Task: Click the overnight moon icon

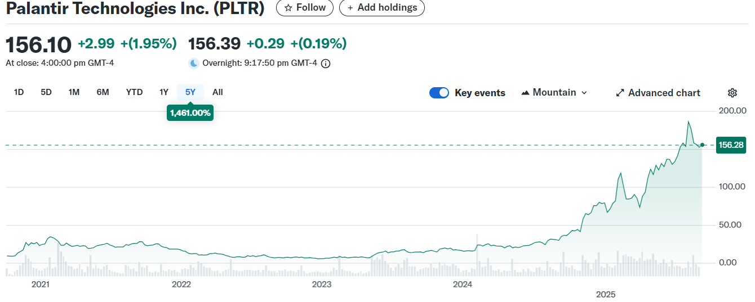Action: [194, 63]
